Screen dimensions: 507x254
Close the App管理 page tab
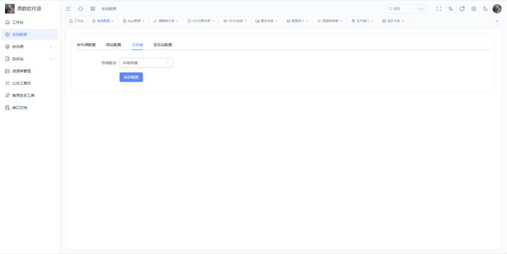click(x=143, y=21)
